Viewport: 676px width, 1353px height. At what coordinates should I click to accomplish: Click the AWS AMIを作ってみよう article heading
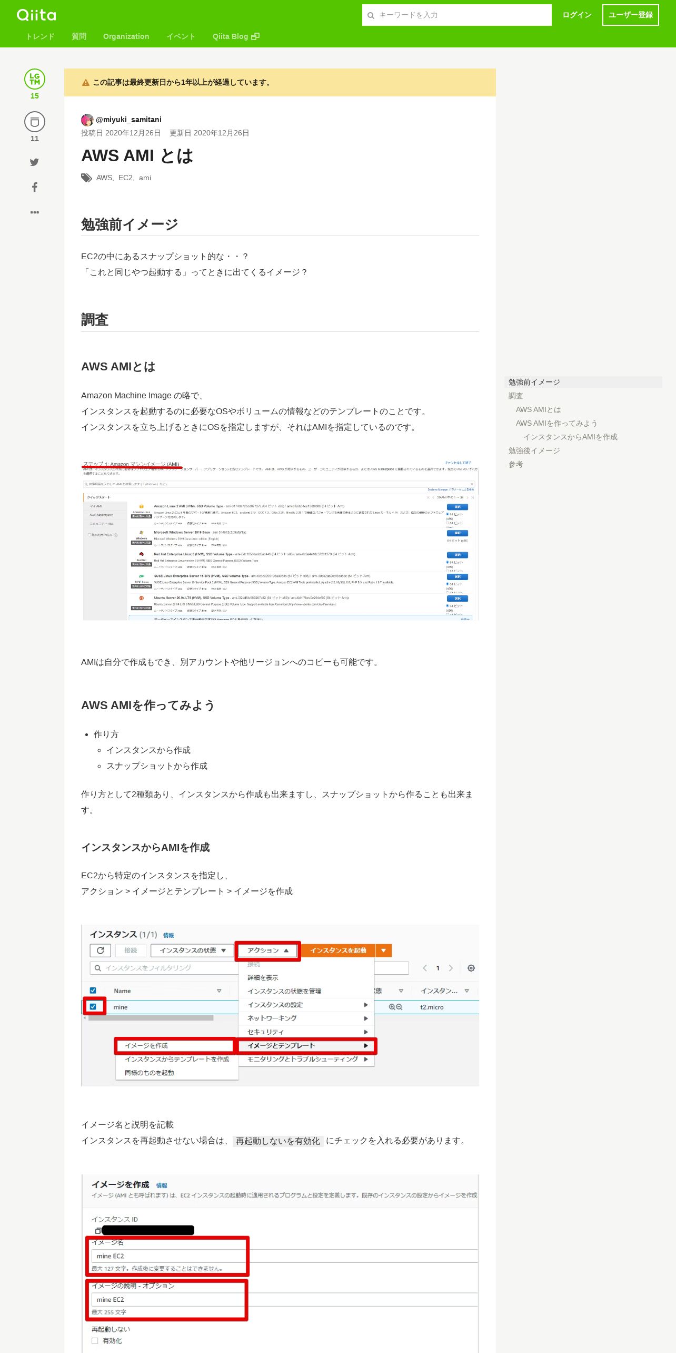click(148, 705)
